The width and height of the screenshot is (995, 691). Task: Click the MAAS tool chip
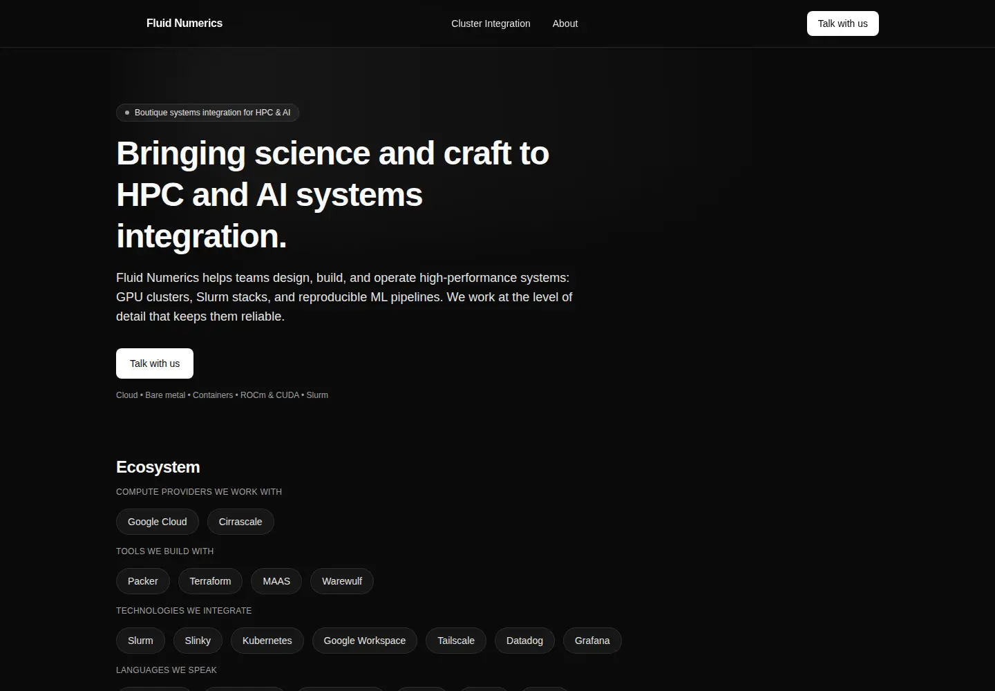click(276, 581)
